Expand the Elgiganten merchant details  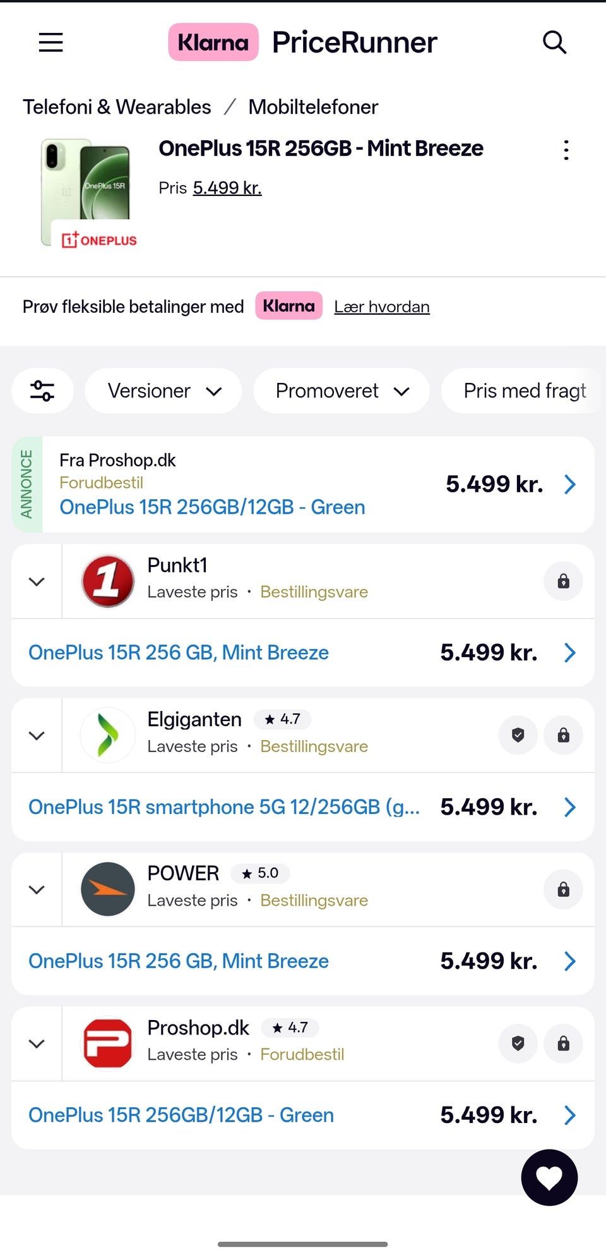[37, 736]
